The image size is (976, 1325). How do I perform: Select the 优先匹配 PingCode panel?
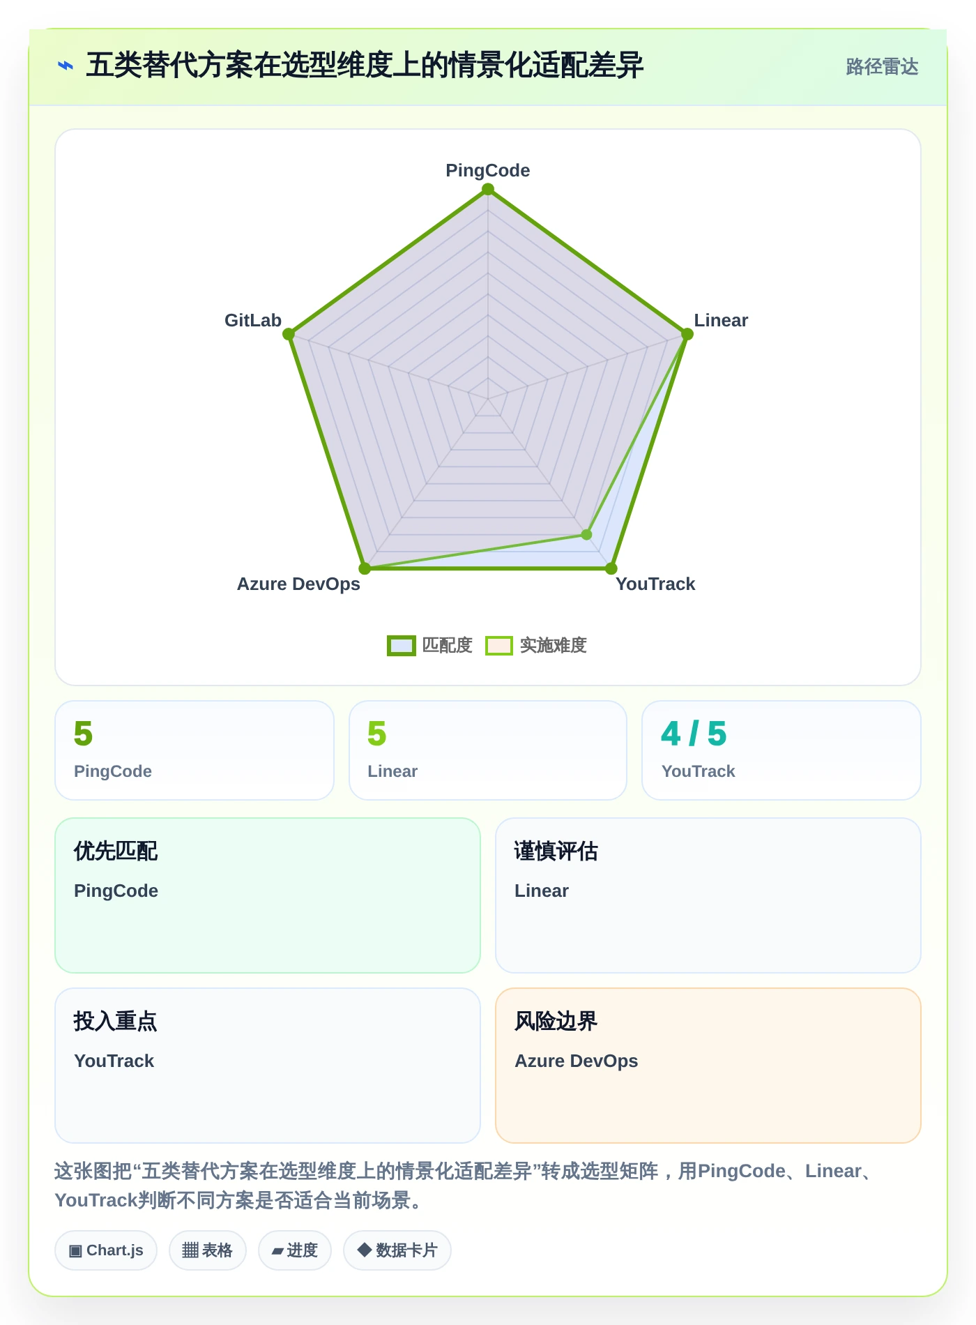click(268, 895)
